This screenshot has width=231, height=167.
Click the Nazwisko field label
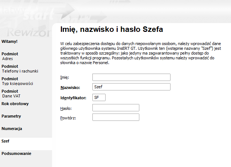point(70,88)
